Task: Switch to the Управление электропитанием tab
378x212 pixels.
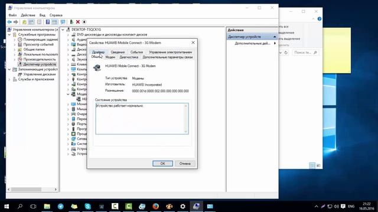Action: pyautogui.click(x=170, y=52)
